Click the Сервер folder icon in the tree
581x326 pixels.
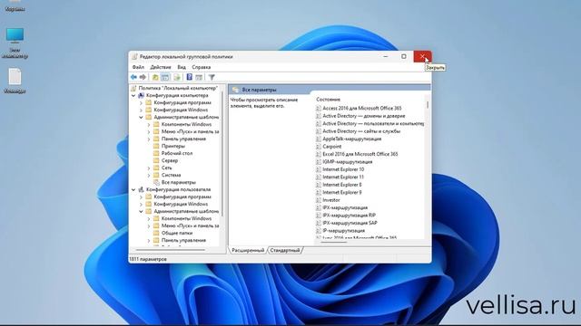click(156, 160)
